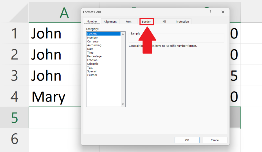Viewport: 262px width, 152px height.
Task: Switch to the Border tab
Action: (146, 22)
